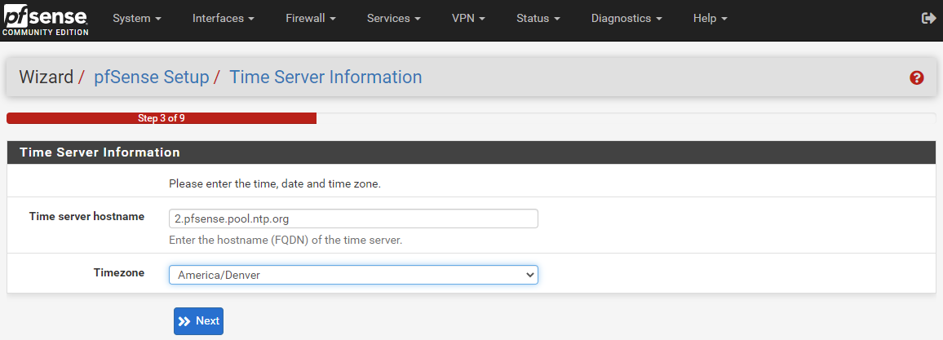Screen dimensions: 943x340
Task: Click the Wizard breadcrumb text
Action: click(46, 77)
